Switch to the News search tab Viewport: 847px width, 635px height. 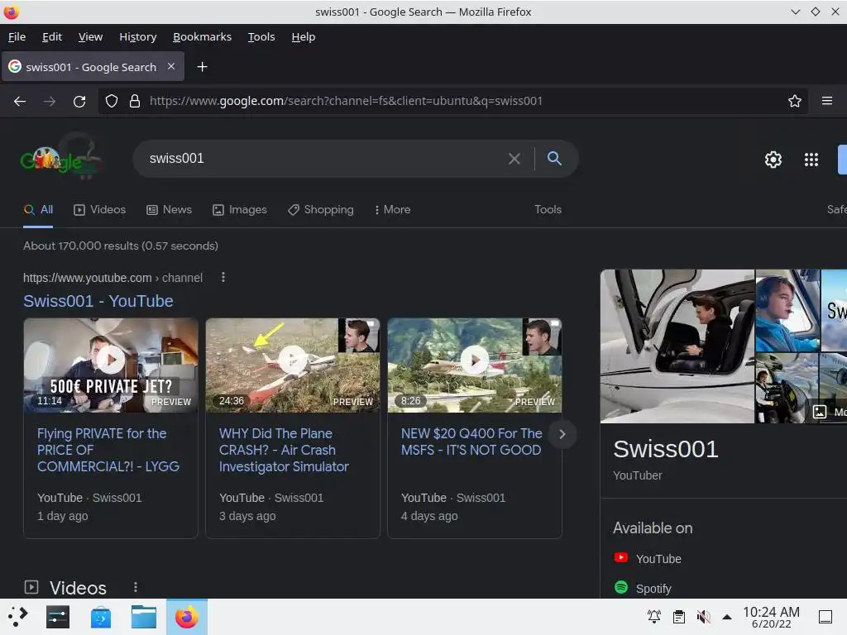coord(169,209)
